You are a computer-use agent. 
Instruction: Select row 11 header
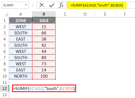tap(5, 82)
